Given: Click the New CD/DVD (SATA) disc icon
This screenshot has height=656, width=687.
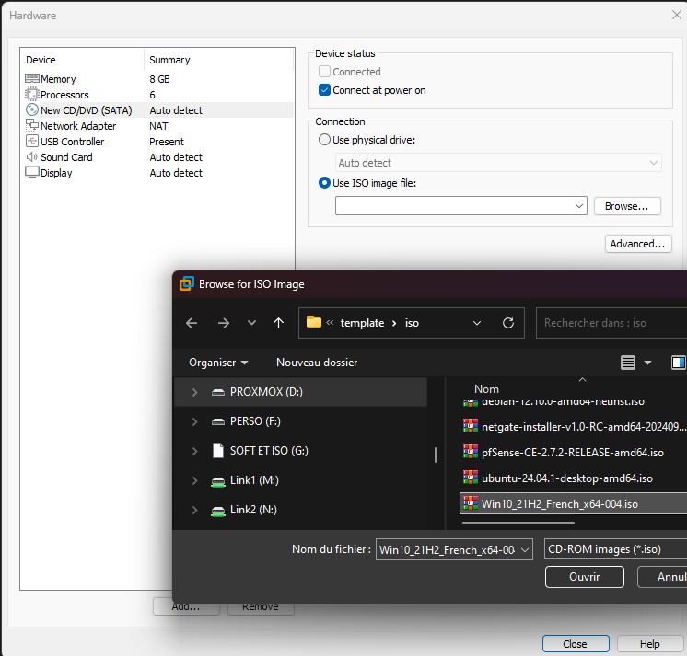Looking at the screenshot, I should click(x=32, y=109).
